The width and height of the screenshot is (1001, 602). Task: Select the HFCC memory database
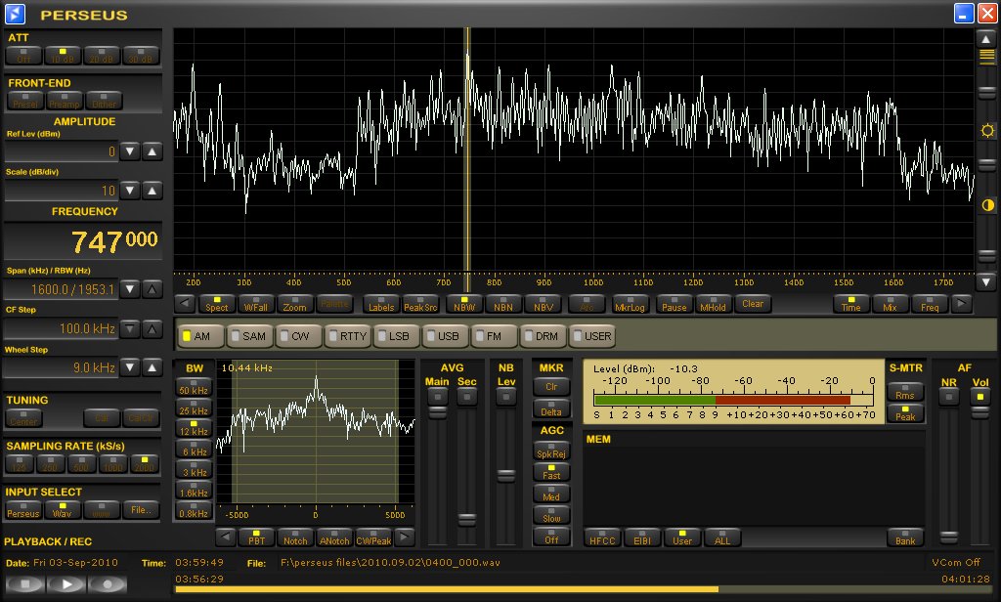(602, 537)
